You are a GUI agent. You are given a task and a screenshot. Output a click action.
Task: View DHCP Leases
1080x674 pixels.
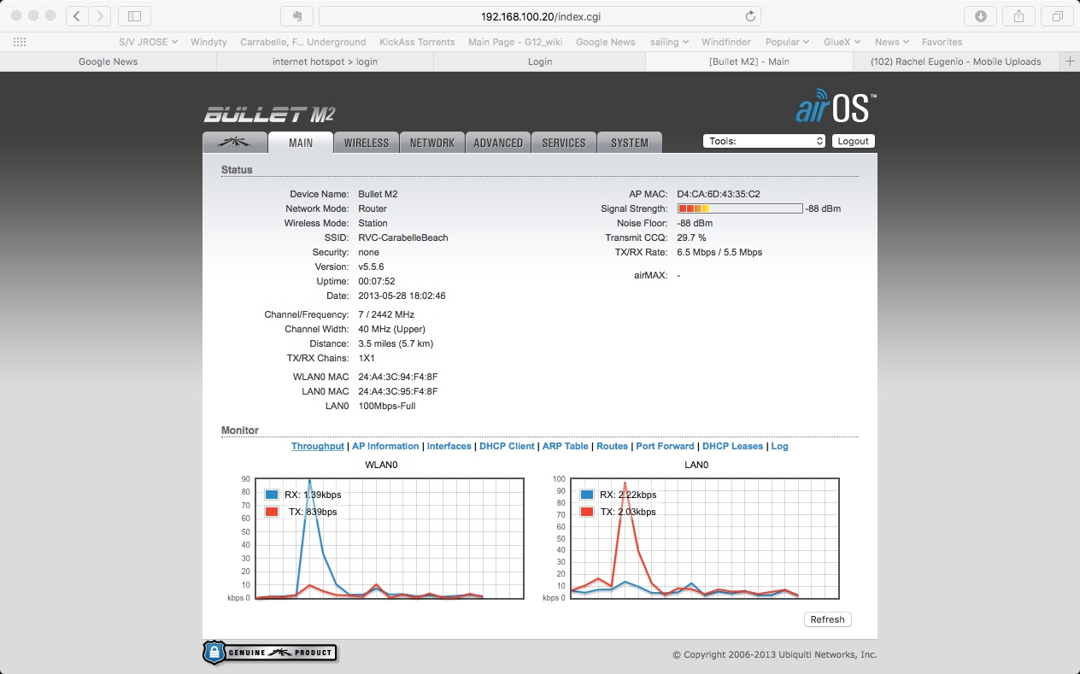732,446
